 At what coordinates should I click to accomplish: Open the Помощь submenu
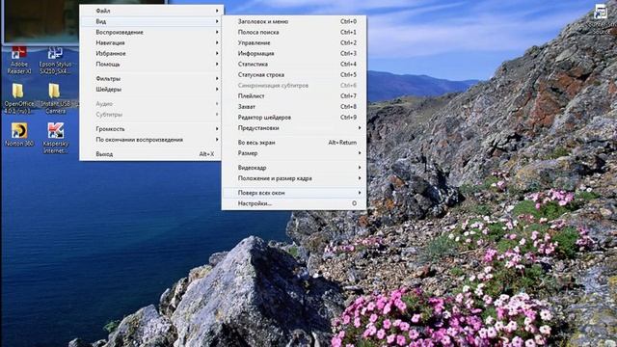coord(151,64)
